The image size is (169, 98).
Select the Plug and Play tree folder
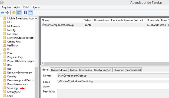15,57
